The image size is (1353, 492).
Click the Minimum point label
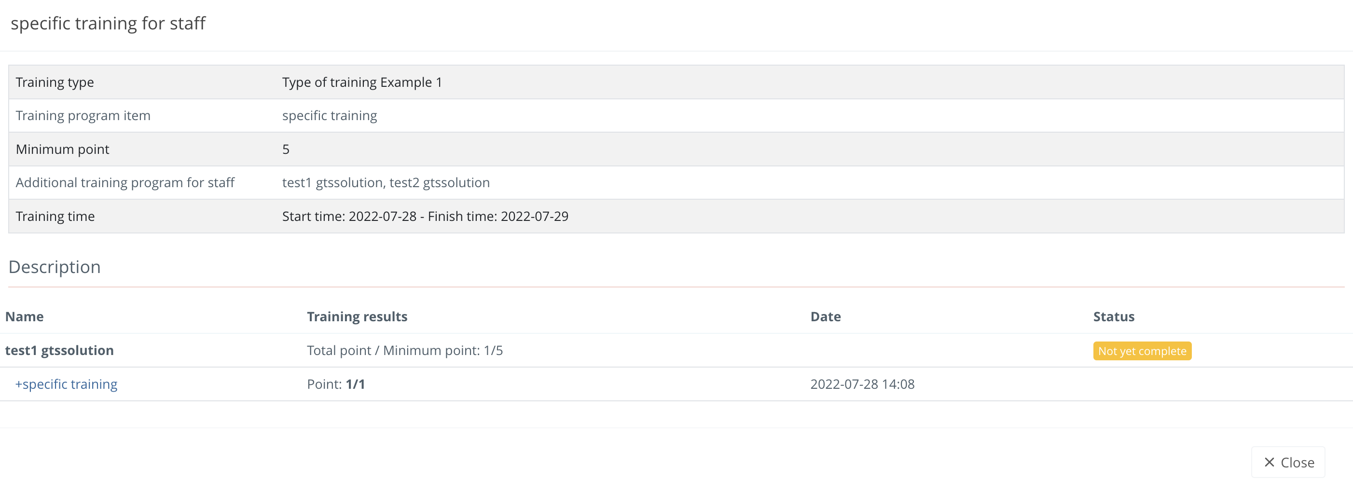pos(63,149)
